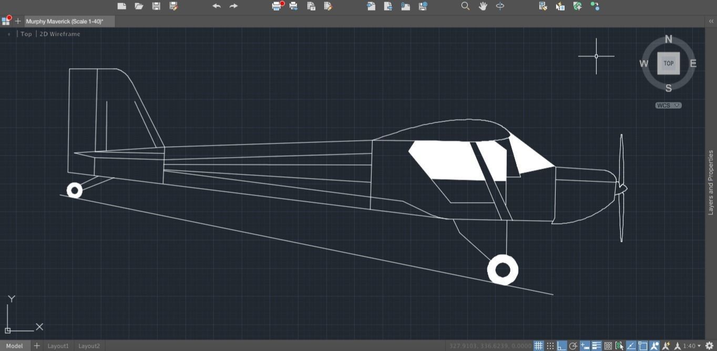The image size is (717, 351).
Task: Expand the viewport 2D Wireframe control
Action: coord(59,34)
